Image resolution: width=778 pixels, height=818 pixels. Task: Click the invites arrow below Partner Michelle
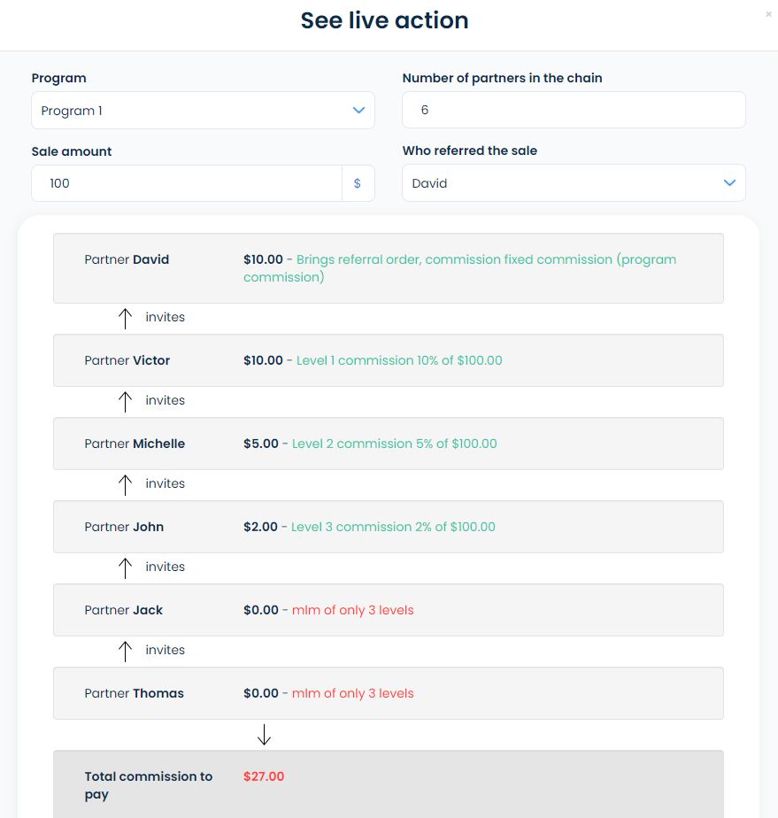coord(126,484)
